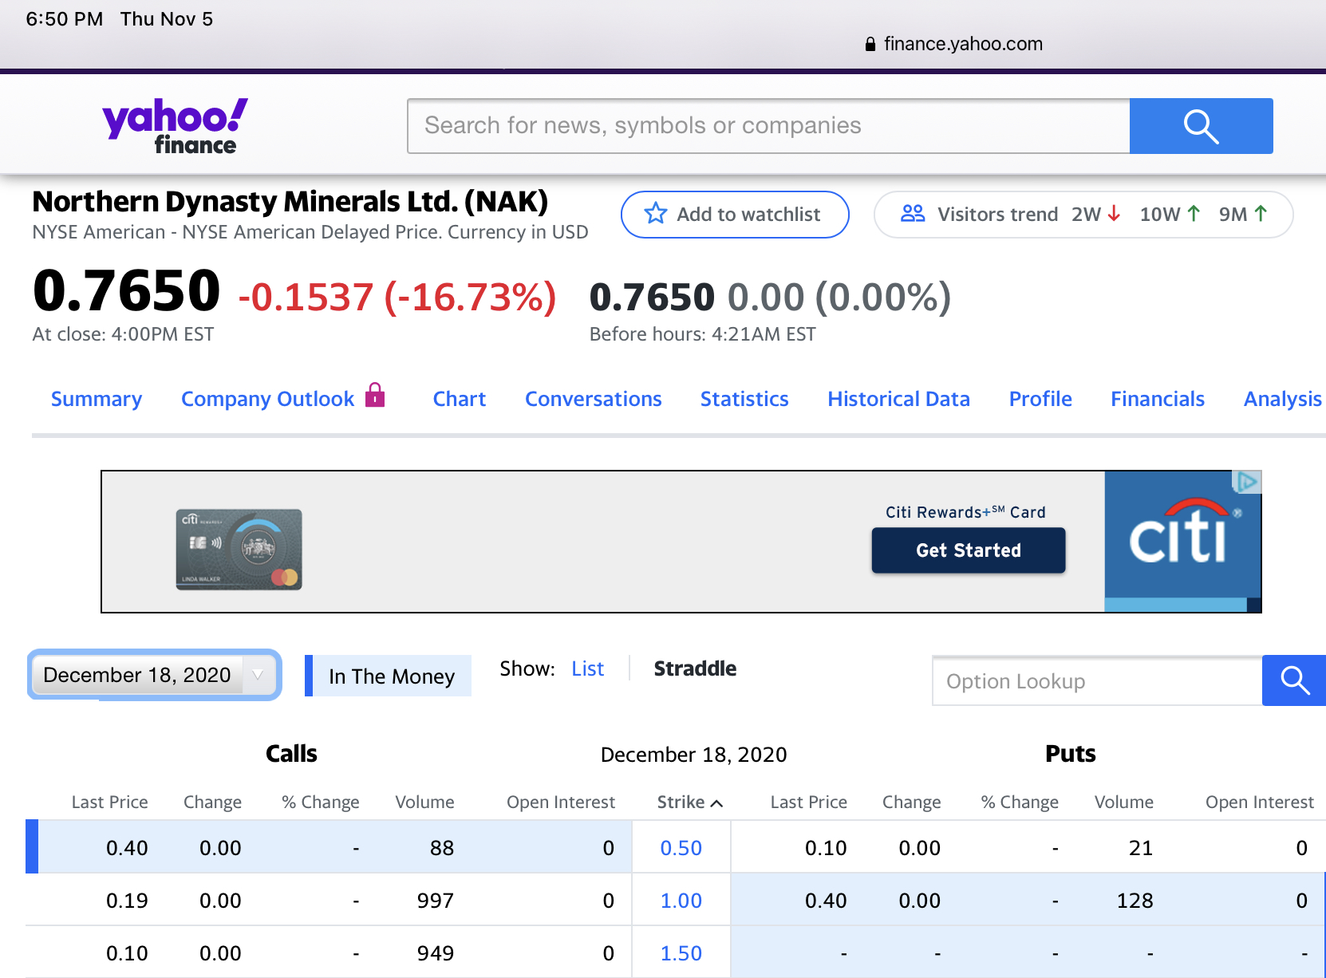Open the 0.50 strike price link
Image resolution: width=1326 pixels, height=978 pixels.
(x=681, y=848)
